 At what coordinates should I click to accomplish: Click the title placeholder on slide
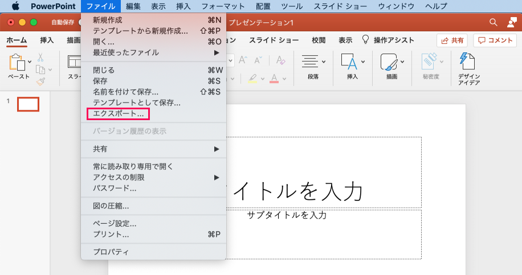(324, 173)
